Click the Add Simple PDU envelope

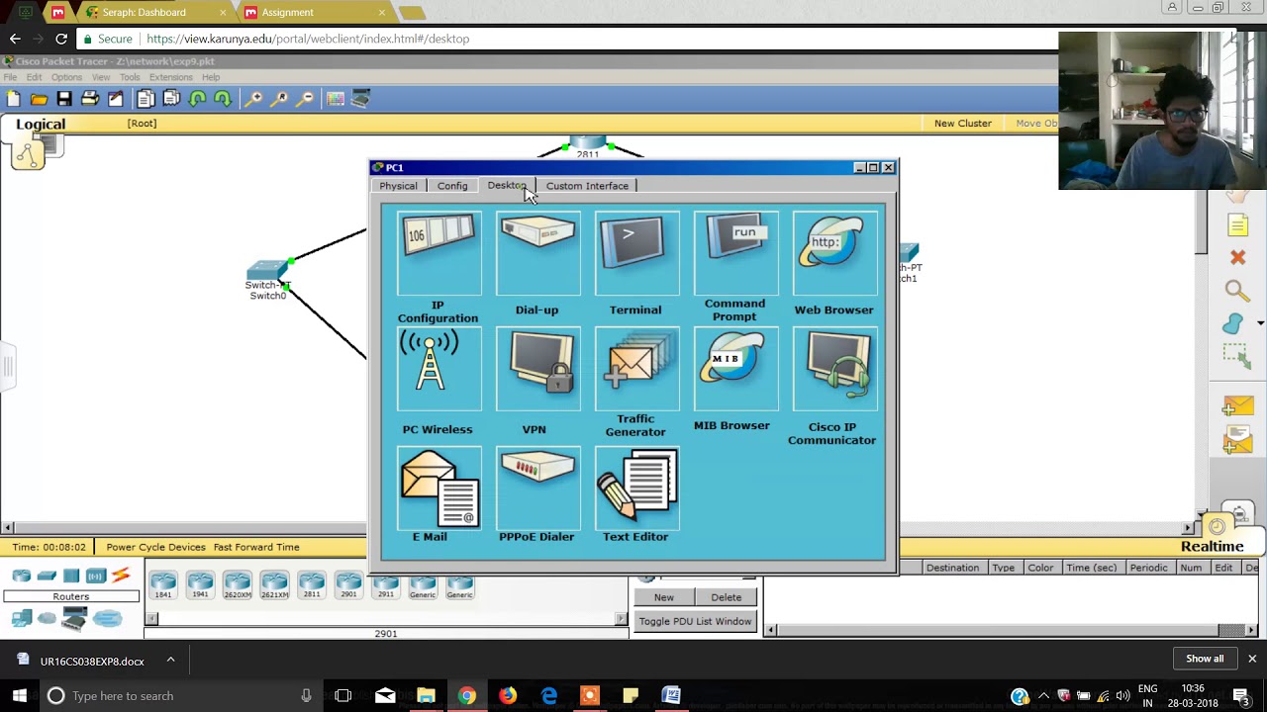click(1237, 406)
